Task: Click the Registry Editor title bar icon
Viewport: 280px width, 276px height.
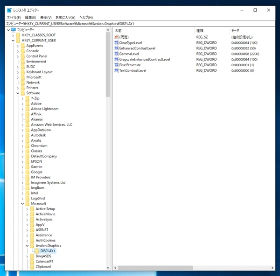Action: pos(9,10)
